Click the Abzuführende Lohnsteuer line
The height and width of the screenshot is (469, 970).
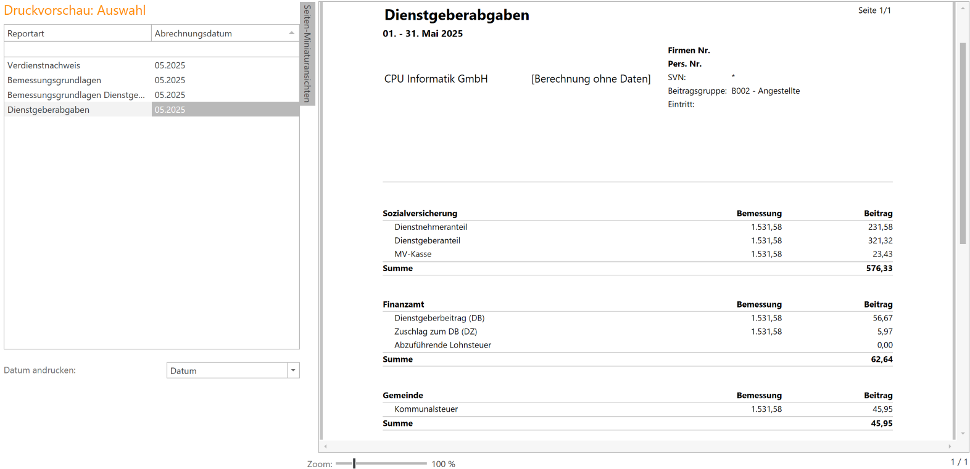(x=637, y=345)
